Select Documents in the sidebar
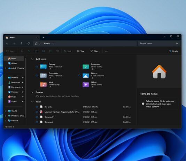This screenshot has height=161, width=186. pyautogui.click(x=14, y=87)
